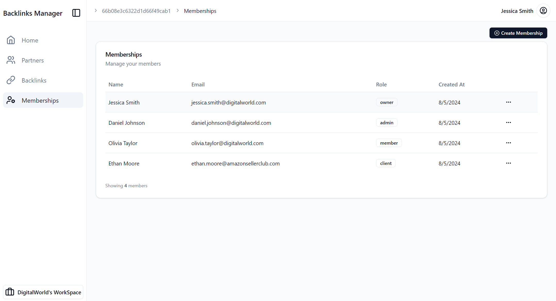The height and width of the screenshot is (301, 556).
Task: Click breadcrumb ID 66b08e3c6322d1d66f49cab1
Action: pos(136,11)
